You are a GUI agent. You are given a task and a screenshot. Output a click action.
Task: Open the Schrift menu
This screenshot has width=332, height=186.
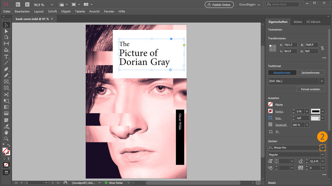tap(52, 11)
